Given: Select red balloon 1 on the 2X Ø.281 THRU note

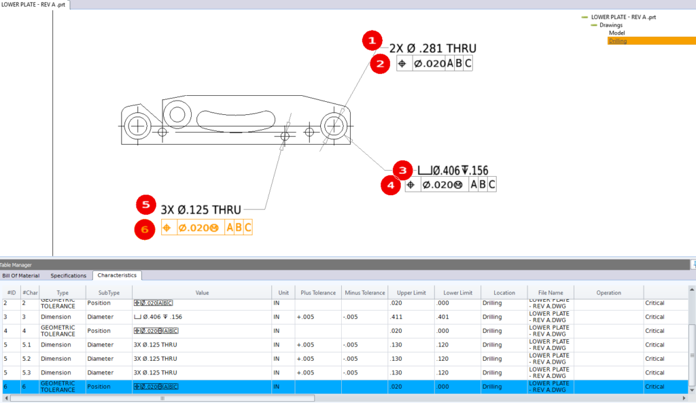Looking at the screenshot, I should [x=372, y=41].
